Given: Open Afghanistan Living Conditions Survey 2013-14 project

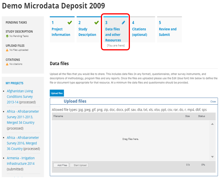Looking at the screenshot, I should click(20, 96).
